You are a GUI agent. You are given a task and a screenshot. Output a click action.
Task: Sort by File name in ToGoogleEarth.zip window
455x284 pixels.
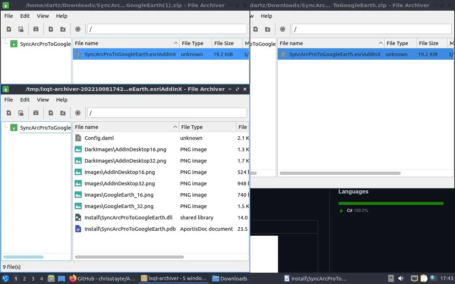(x=331, y=43)
